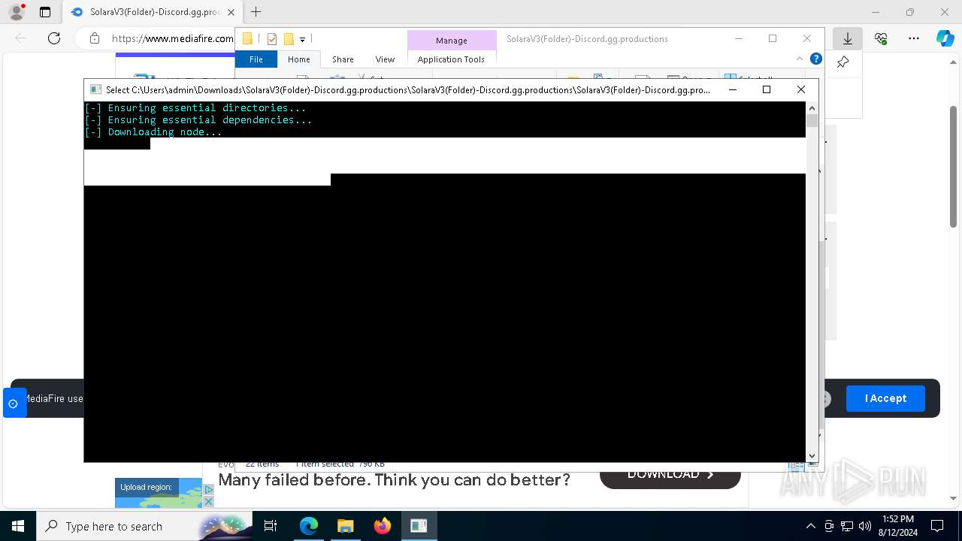
Task: Collapse the File Explorer ribbon chevron
Action: pos(800,59)
